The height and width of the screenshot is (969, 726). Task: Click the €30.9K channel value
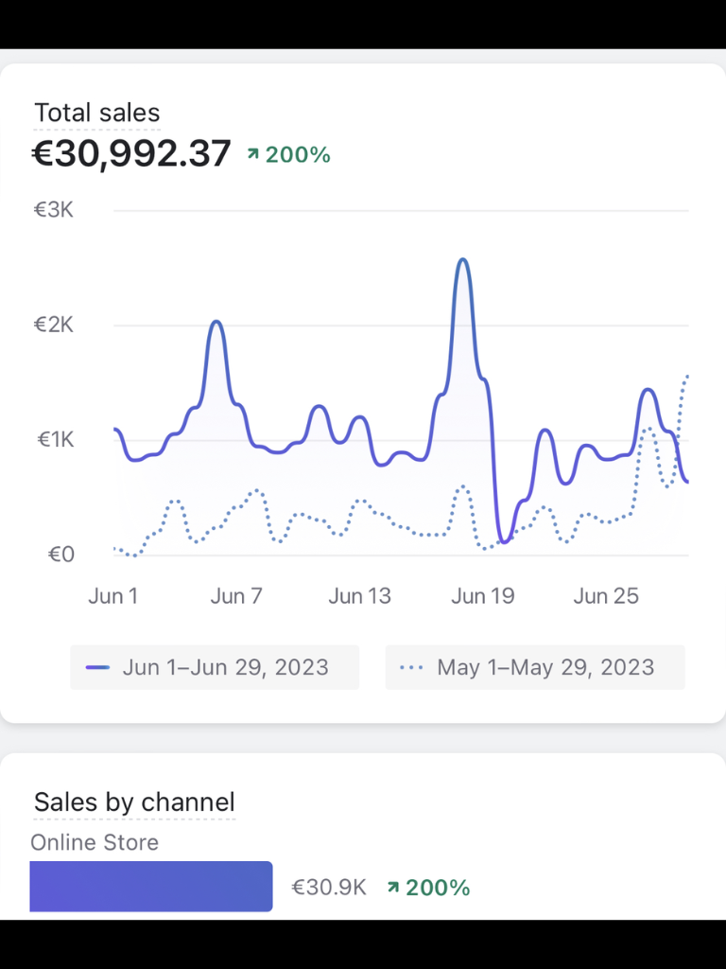(x=329, y=888)
